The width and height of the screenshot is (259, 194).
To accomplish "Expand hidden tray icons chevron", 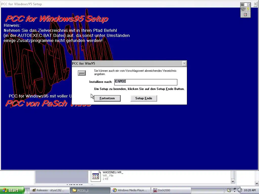I will coord(240,190).
